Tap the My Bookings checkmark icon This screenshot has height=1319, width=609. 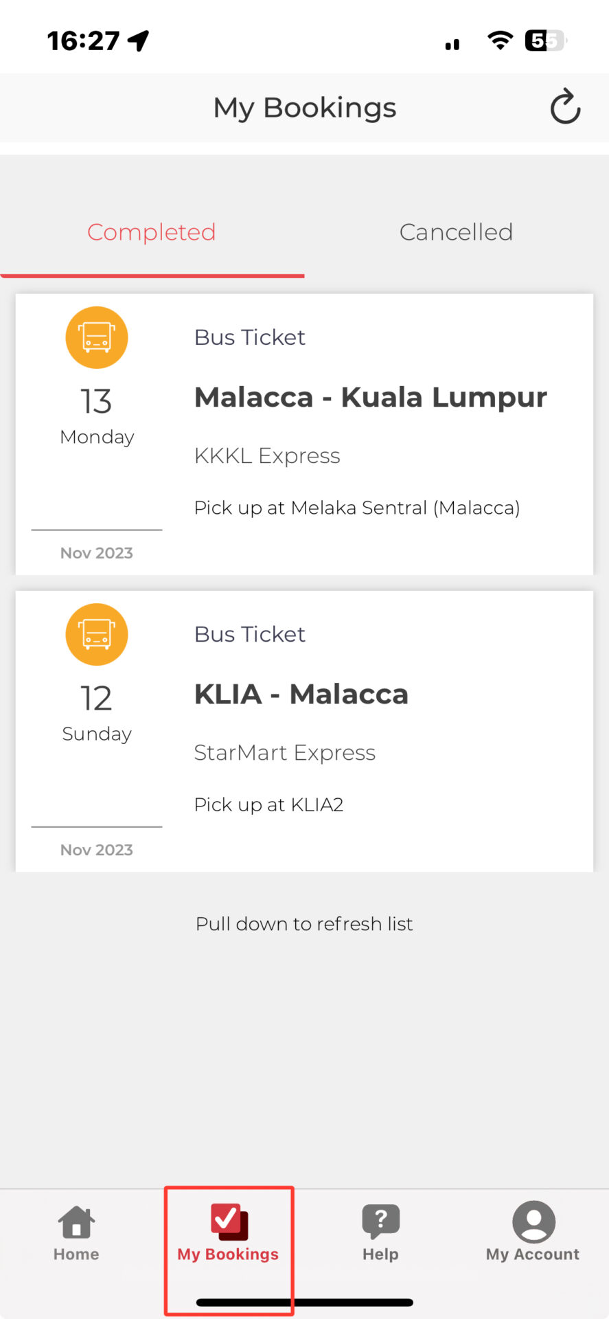229,1221
